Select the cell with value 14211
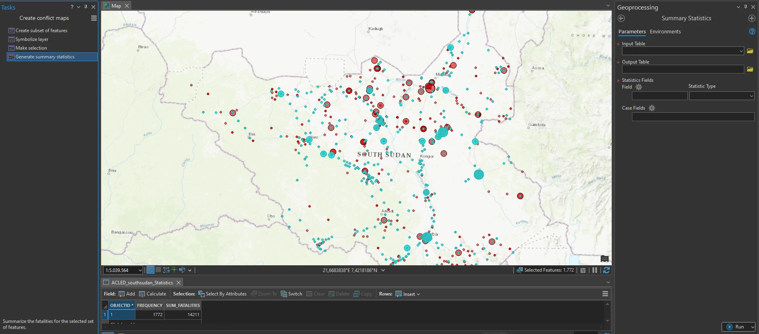This screenshot has width=759, height=334. (183, 315)
